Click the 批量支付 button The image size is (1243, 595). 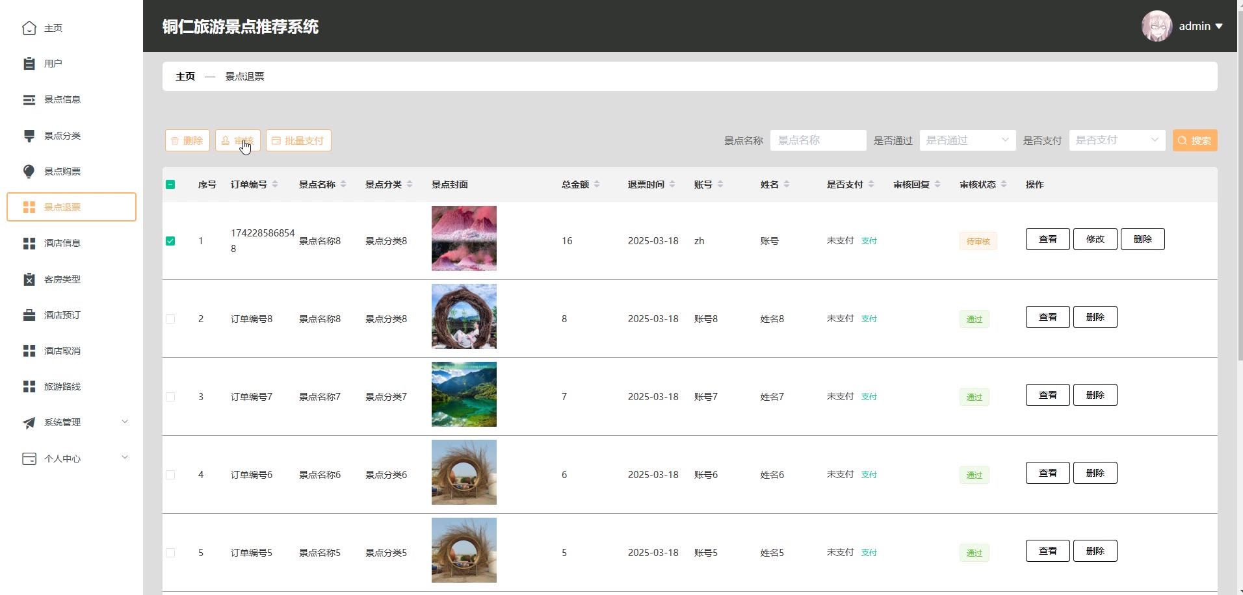click(x=298, y=140)
